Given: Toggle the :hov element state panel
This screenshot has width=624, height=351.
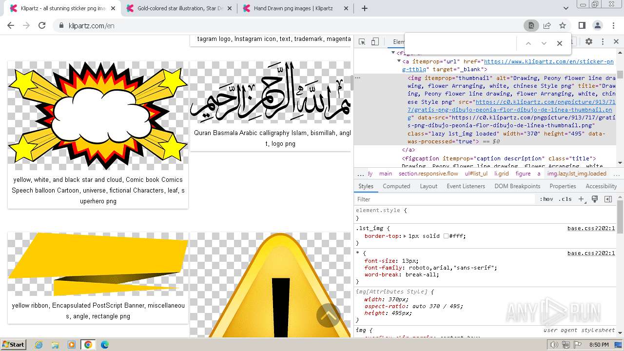Looking at the screenshot, I should point(546,199).
